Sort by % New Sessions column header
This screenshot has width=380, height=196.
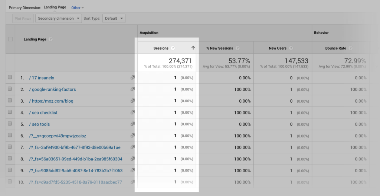220,48
